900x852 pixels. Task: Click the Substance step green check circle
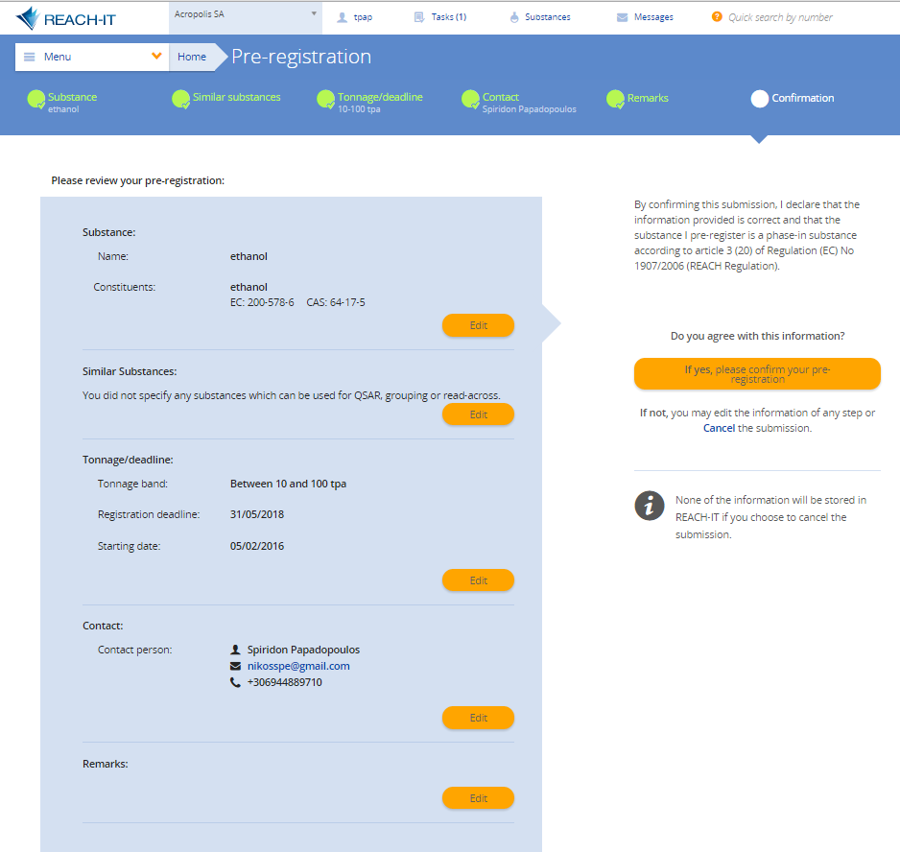(36, 100)
